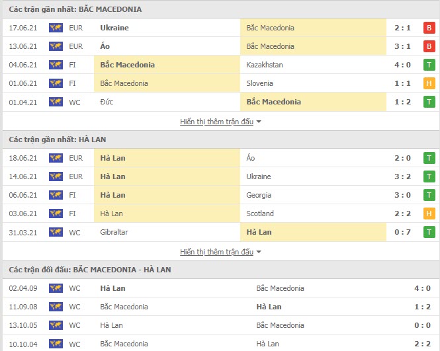Screen dimensions: 440x351
Task: Click the 4:0 score from 02.04.09 head-to-head
Action: pyautogui.click(x=422, y=288)
